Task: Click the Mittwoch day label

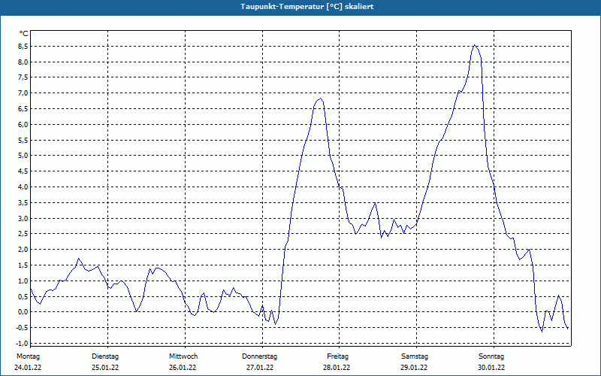Action: (183, 356)
